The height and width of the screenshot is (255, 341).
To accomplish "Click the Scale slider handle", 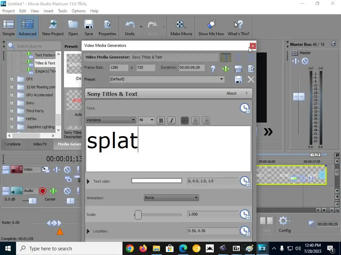I will 138,215.
